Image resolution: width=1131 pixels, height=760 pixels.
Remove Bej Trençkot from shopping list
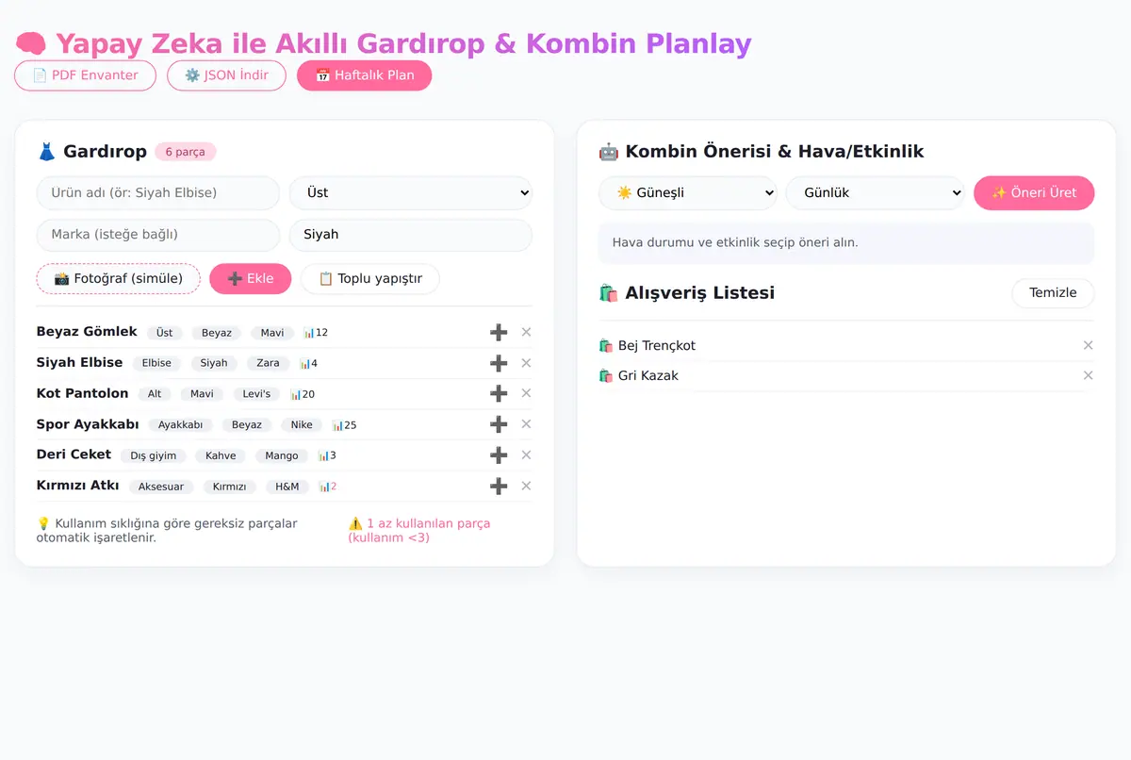(x=1088, y=345)
